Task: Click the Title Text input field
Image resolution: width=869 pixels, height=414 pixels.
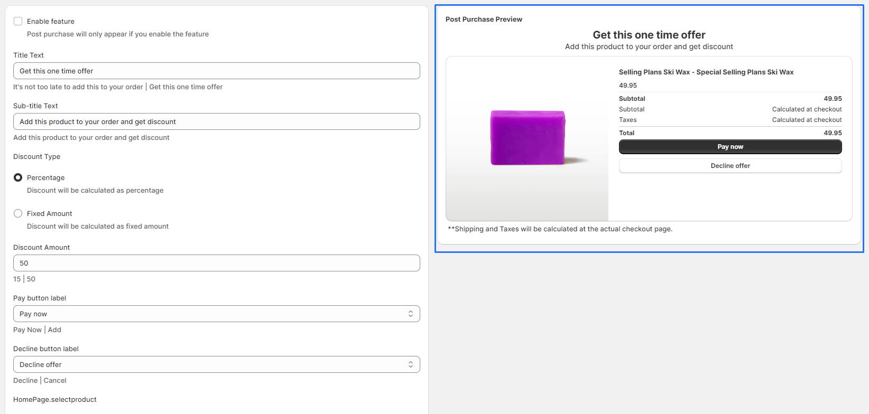Action: (216, 71)
